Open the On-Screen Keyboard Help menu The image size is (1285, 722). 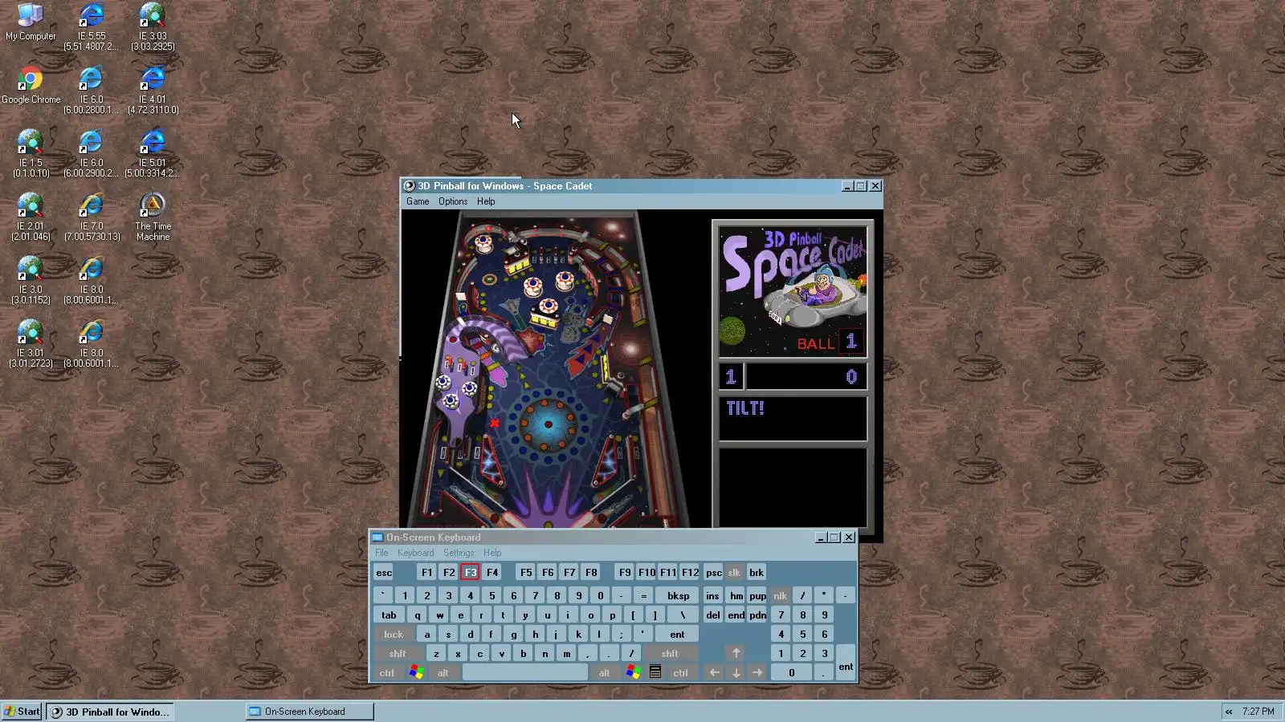click(492, 553)
